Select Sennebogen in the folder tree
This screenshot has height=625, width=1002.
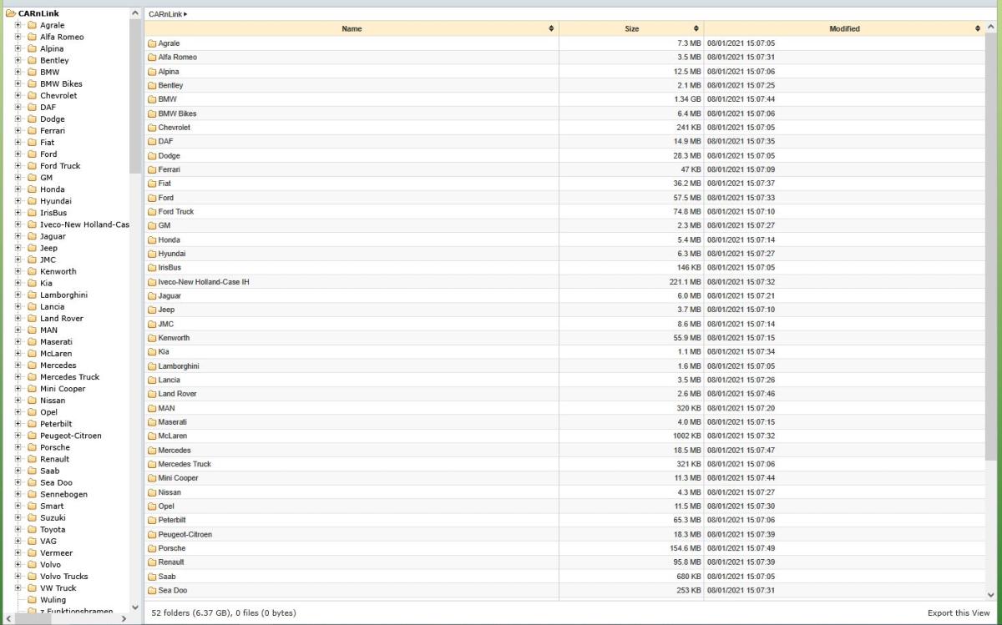tap(63, 495)
